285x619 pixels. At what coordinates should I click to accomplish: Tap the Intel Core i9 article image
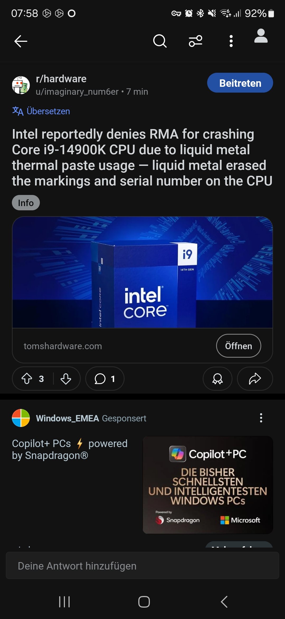pos(142,272)
